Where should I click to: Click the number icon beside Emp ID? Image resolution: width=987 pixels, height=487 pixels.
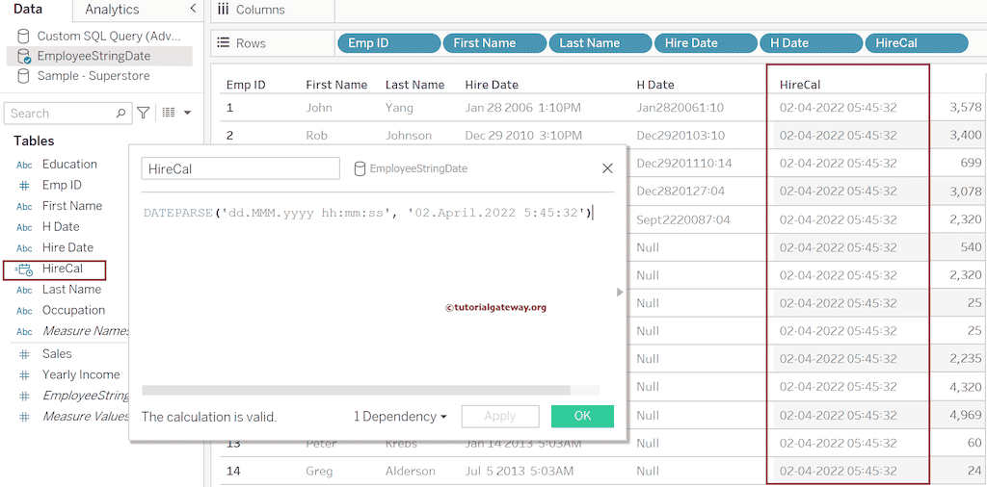pyautogui.click(x=24, y=186)
